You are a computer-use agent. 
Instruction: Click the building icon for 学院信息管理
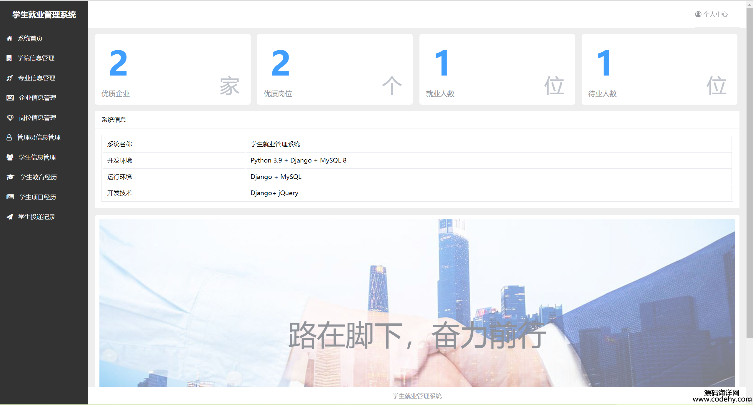pos(9,58)
